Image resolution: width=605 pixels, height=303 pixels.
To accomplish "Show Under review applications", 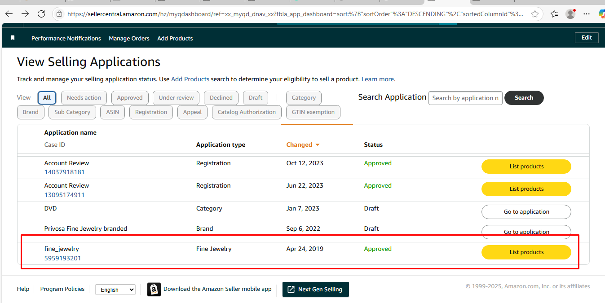I will click(x=176, y=98).
